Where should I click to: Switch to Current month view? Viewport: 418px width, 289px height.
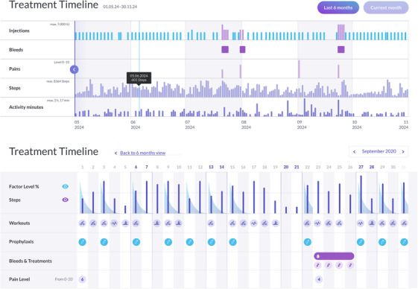(386, 7)
